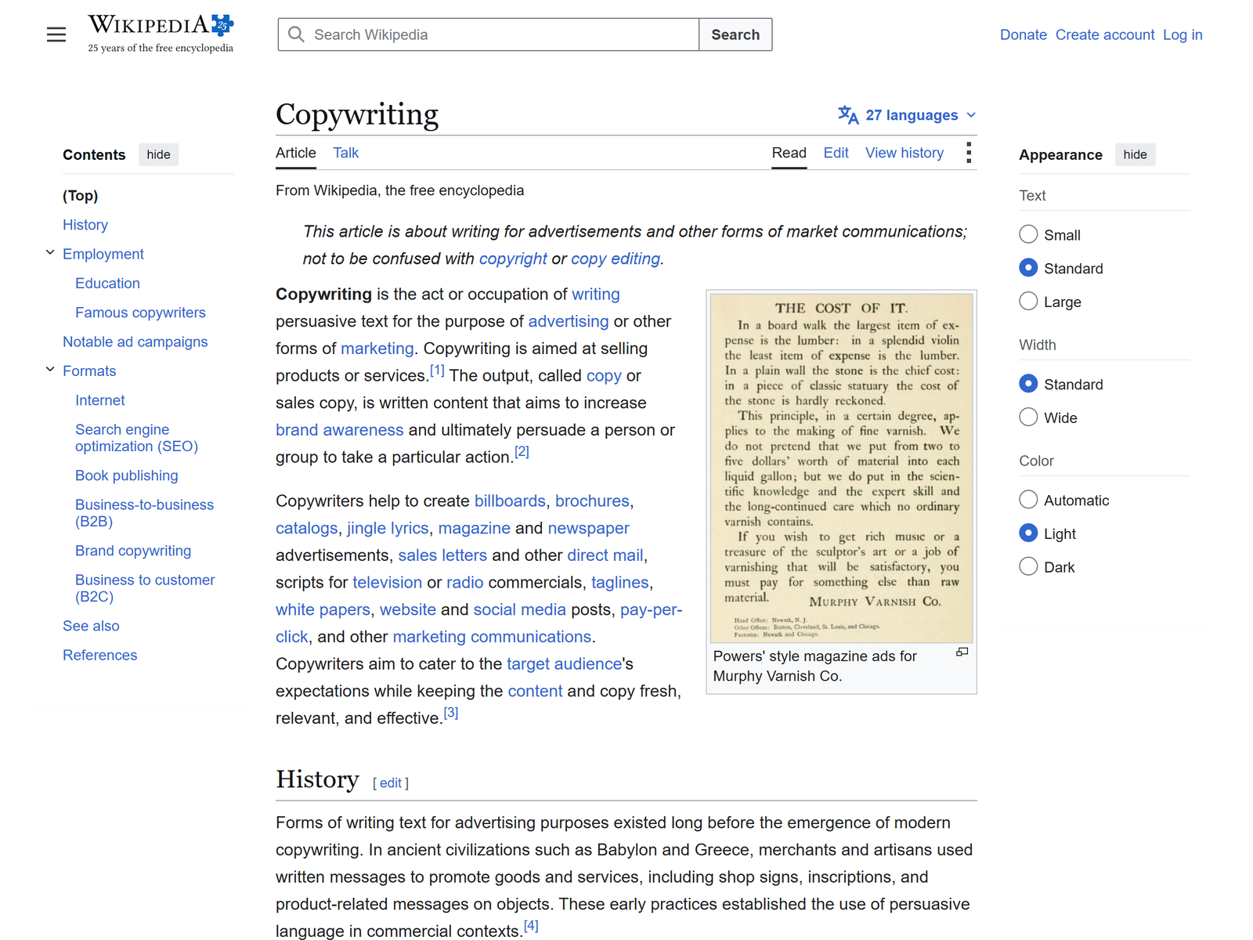Go to Business-to-business (B2B) entry
This screenshot has width=1253, height=940.
click(x=144, y=513)
